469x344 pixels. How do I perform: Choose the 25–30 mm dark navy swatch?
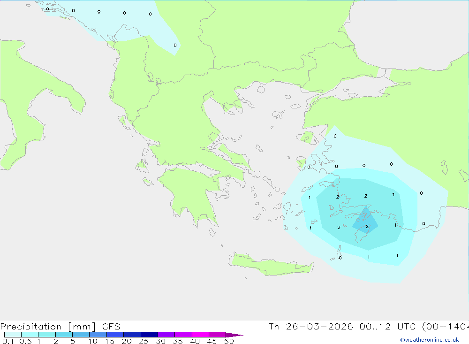tap(149, 335)
